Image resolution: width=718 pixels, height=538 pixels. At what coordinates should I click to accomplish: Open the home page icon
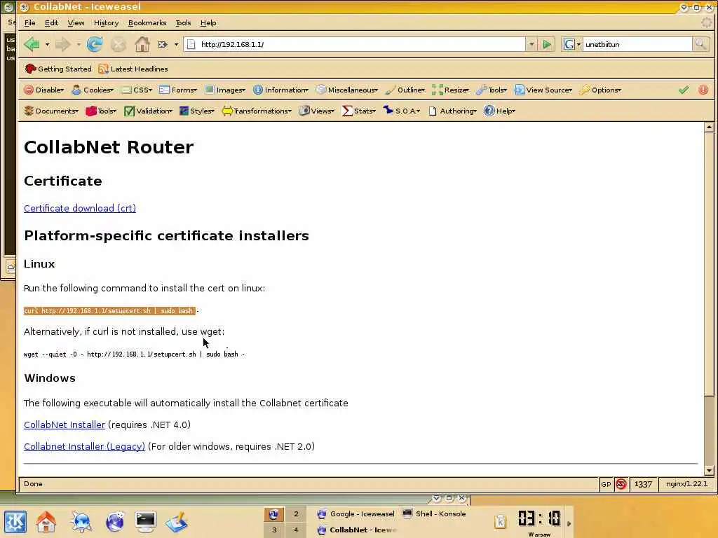tap(142, 44)
